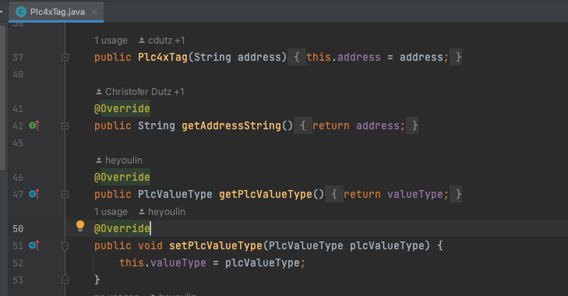568x296 pixels.
Task: Place the cursor on @Override on line 41
Action: 122,109
